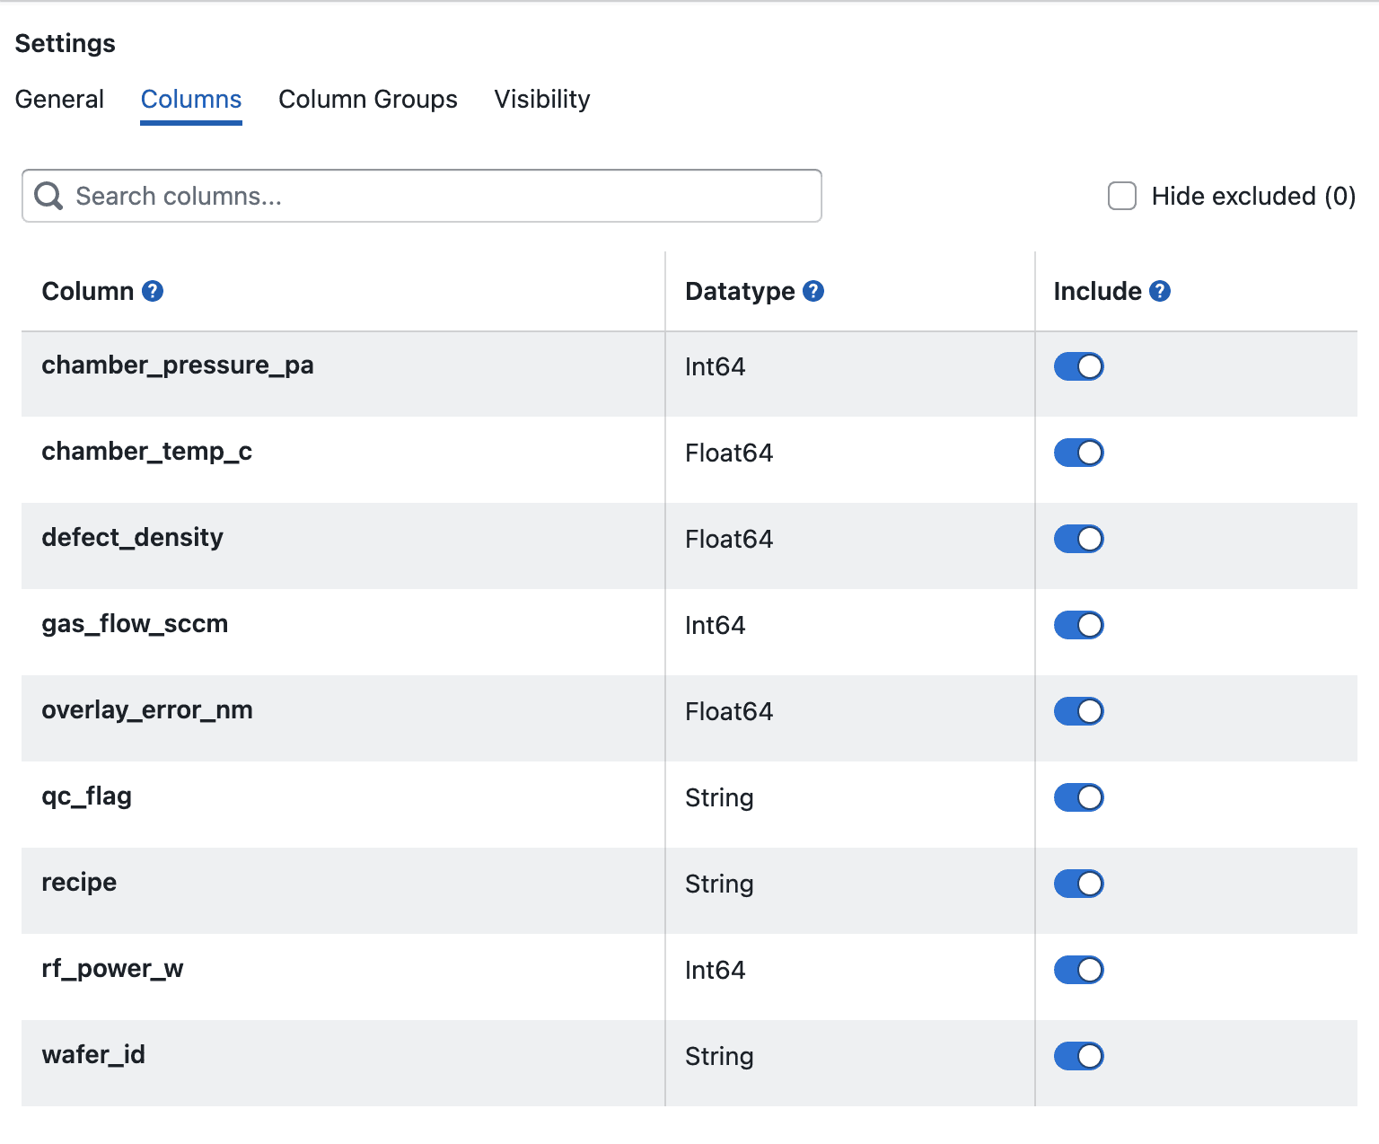Click the help icon next to Column header
Screen dimensions: 1379x1144
[153, 291]
